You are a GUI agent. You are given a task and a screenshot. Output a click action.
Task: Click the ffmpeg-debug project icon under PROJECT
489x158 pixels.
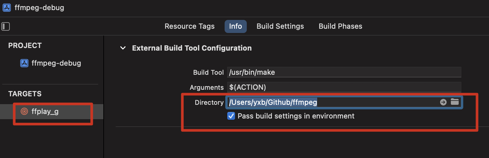click(24, 63)
